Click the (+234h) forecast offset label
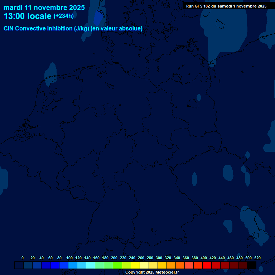 click(x=64, y=16)
